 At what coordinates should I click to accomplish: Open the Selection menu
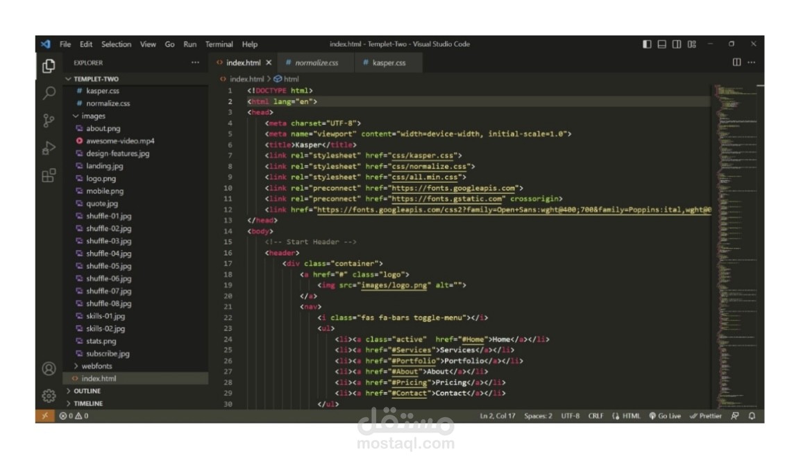tap(116, 44)
